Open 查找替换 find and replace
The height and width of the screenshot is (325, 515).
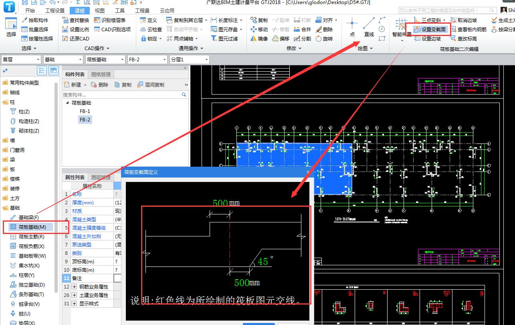[76, 20]
